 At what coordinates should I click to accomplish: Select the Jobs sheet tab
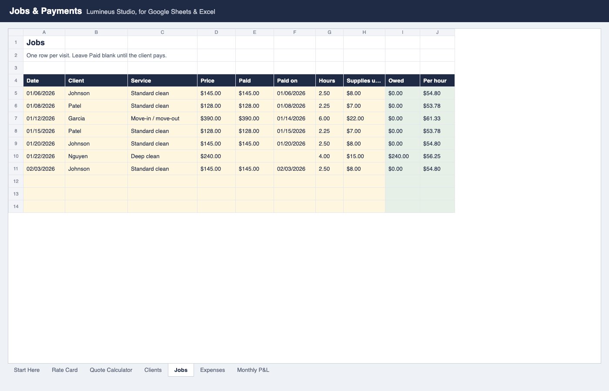(181, 370)
